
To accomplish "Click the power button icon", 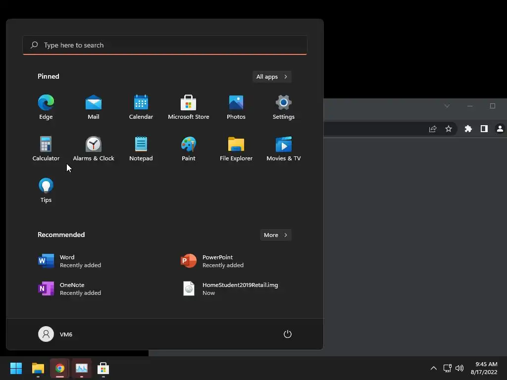I will pyautogui.click(x=288, y=334).
